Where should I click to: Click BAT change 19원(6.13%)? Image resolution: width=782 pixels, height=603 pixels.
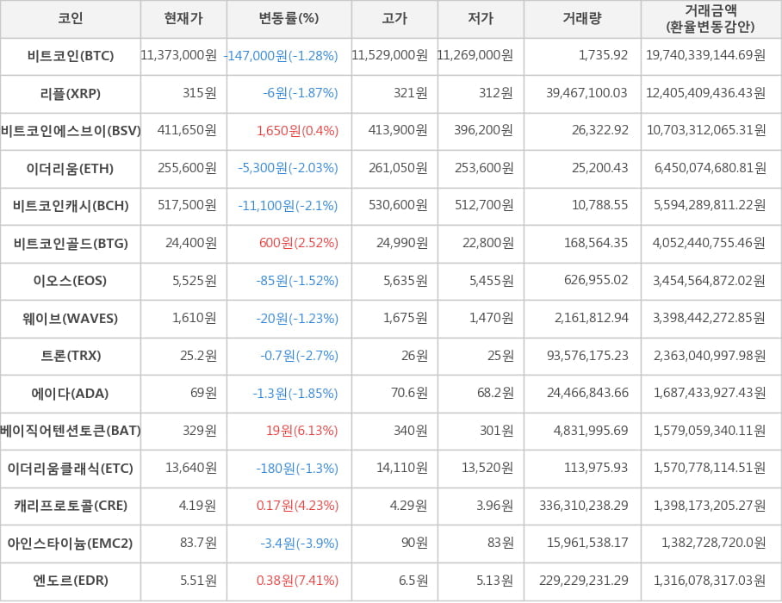coord(301,431)
